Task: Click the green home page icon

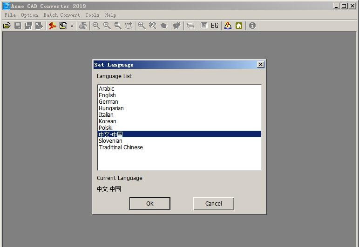Action: click(x=239, y=26)
